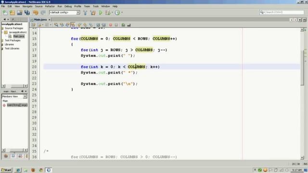Select main(String[] args) in Navigator

17,105
